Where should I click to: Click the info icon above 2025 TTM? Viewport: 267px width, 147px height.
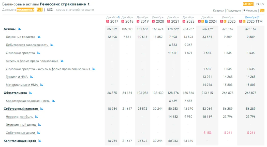(x=258, y=17)
